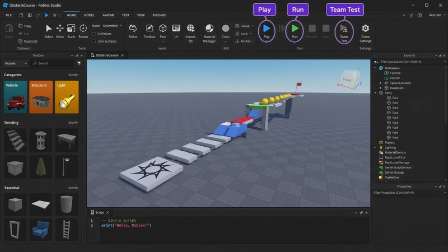The height and width of the screenshot is (252, 448).
Task: Select the pine tree model thumbnail
Action: [41, 166]
